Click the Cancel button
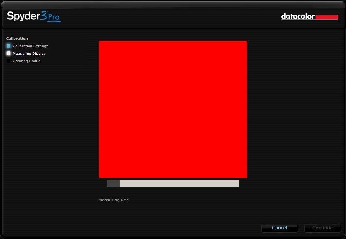 280,228
